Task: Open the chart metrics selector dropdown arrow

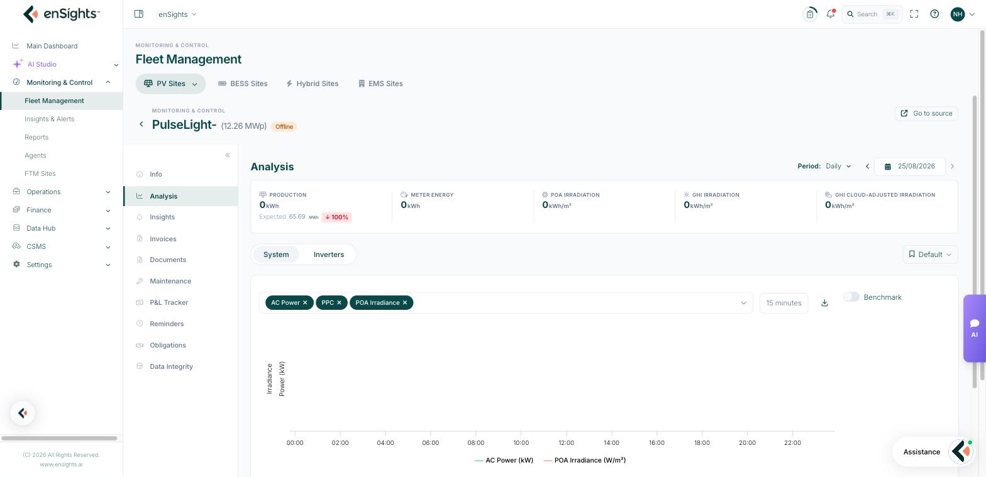Action: 743,303
